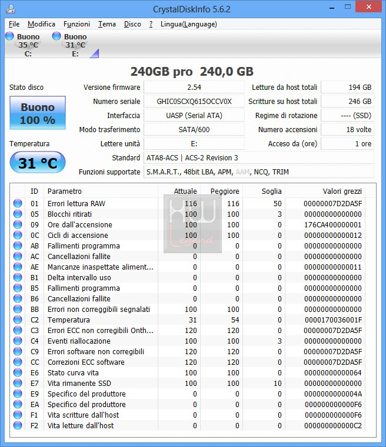Click raw value 00000000000064
This screenshot has height=447, width=386.
pyautogui.click(x=333, y=372)
